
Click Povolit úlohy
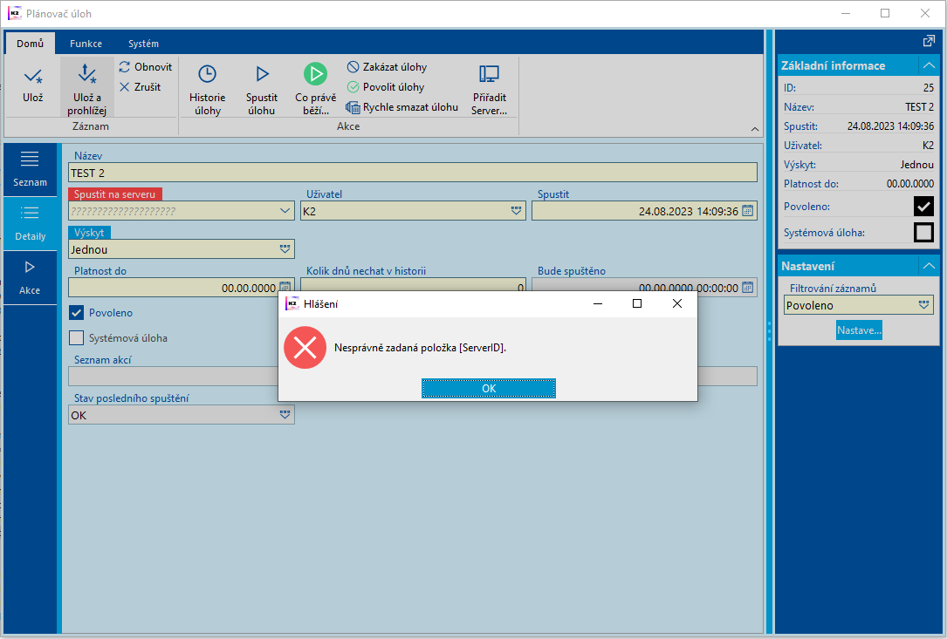pyautogui.click(x=386, y=87)
